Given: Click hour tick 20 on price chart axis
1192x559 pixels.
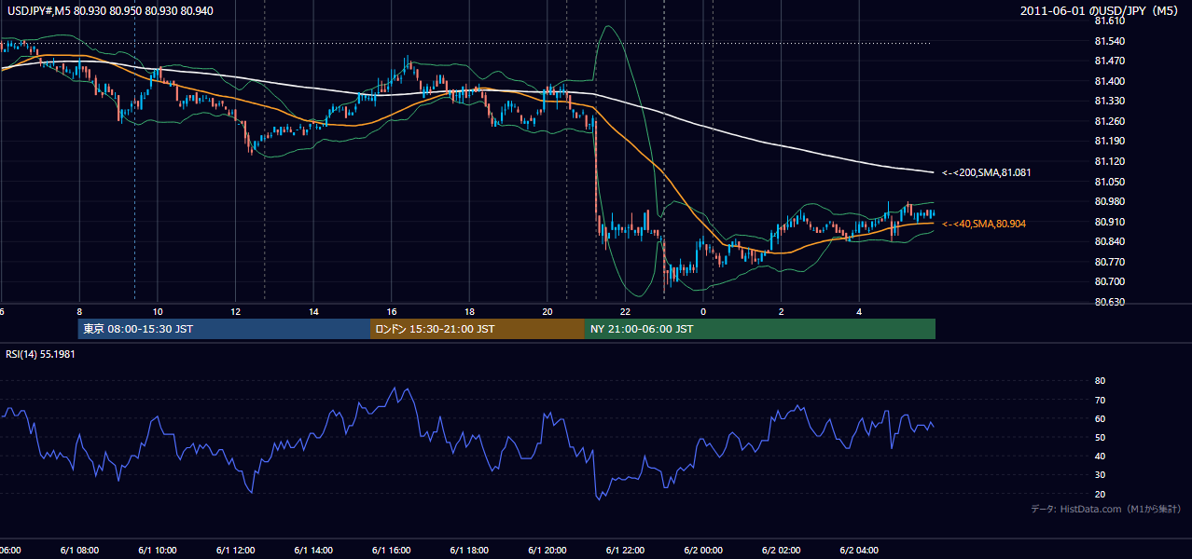Looking at the screenshot, I should [547, 312].
